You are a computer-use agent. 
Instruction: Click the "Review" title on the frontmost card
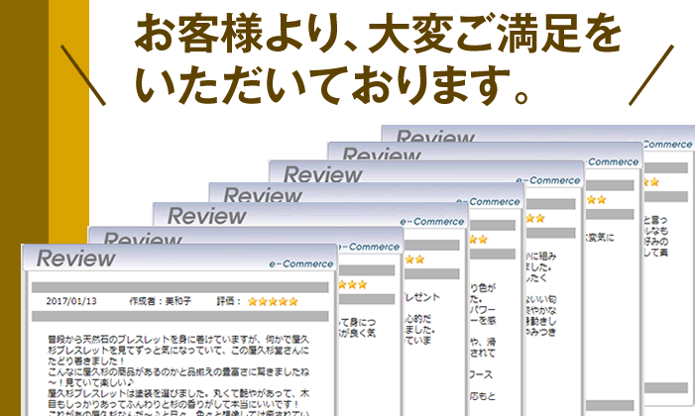click(x=76, y=258)
